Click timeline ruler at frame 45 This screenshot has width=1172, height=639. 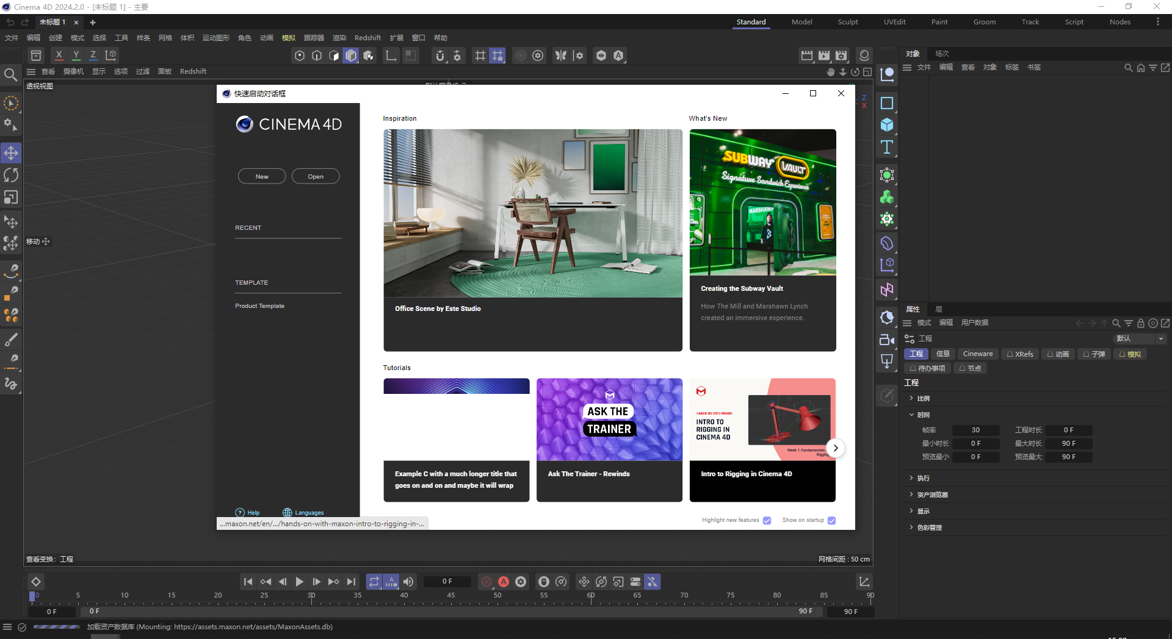point(450,596)
